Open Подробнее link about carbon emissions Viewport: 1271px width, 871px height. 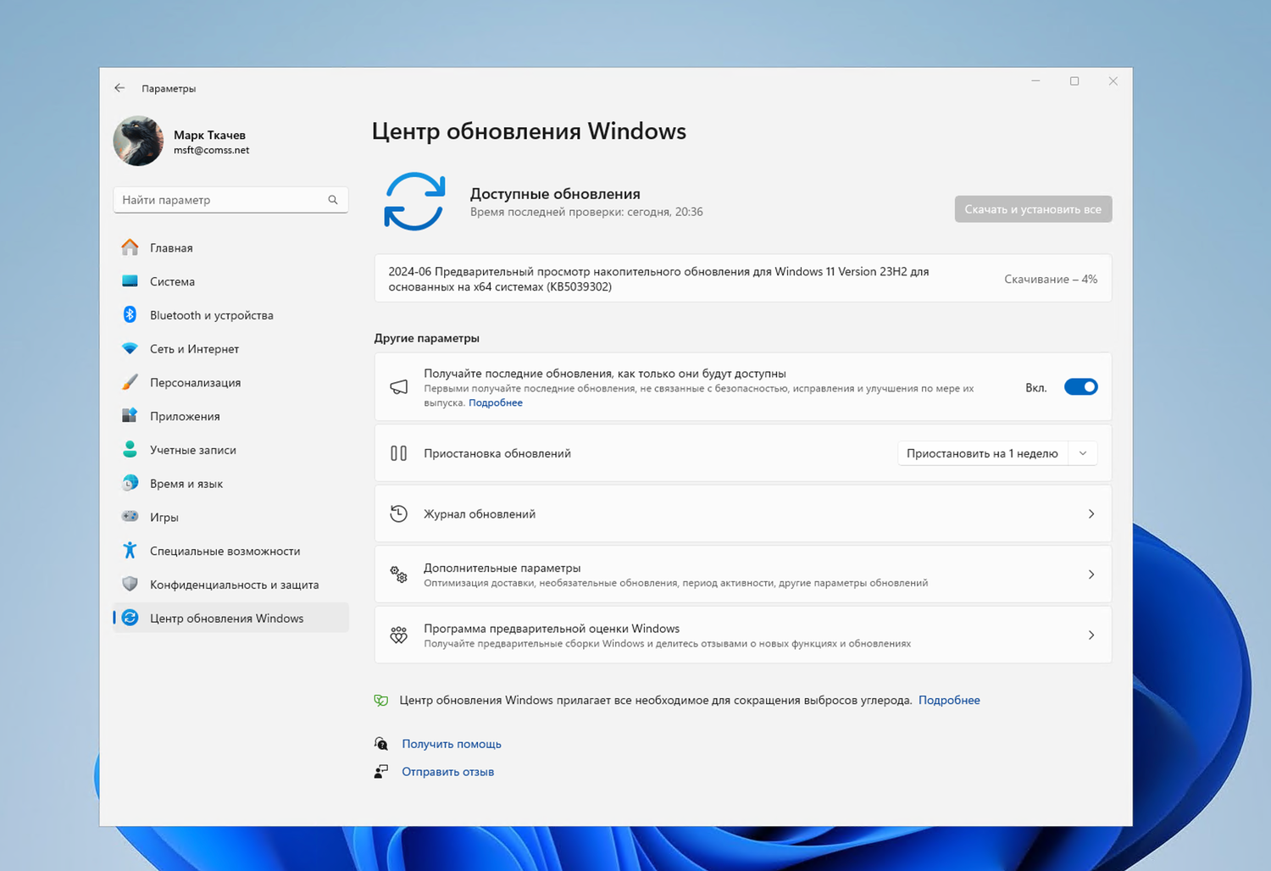[x=949, y=700]
